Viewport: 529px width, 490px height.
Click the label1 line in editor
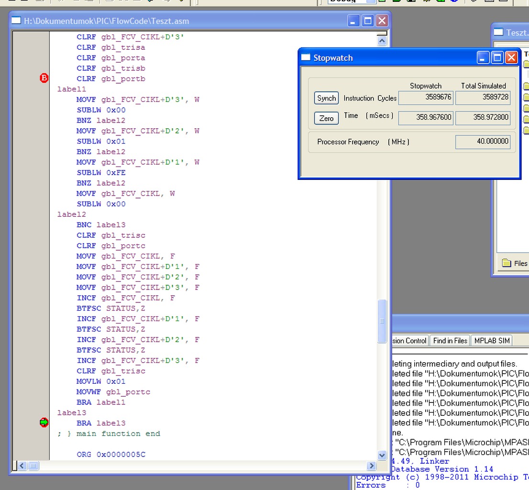pyautogui.click(x=72, y=89)
